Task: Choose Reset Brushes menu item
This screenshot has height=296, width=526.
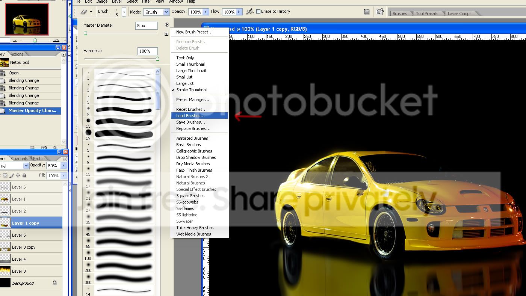Action: pyautogui.click(x=200, y=109)
